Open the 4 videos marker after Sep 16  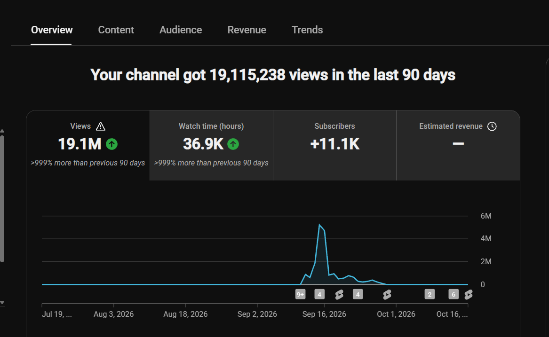coord(358,294)
